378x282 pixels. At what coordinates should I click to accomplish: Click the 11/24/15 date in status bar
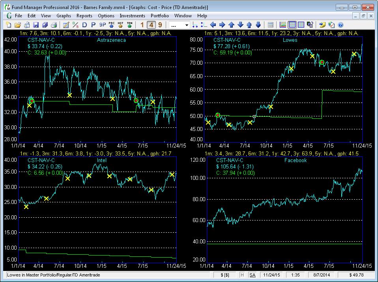coord(271,275)
